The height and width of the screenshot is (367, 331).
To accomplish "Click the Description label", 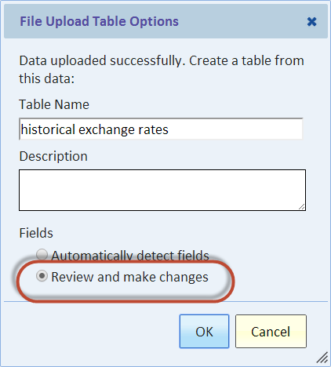I will [x=53, y=156].
